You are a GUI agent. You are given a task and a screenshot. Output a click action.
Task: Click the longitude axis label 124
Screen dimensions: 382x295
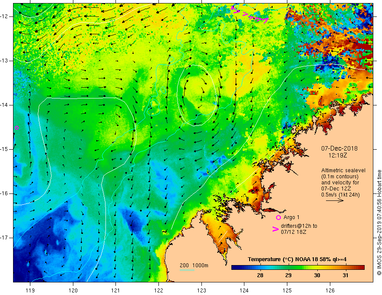coord(244,290)
